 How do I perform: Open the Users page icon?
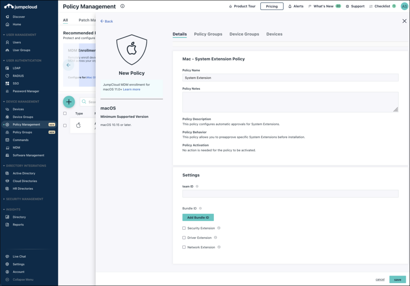7,42
